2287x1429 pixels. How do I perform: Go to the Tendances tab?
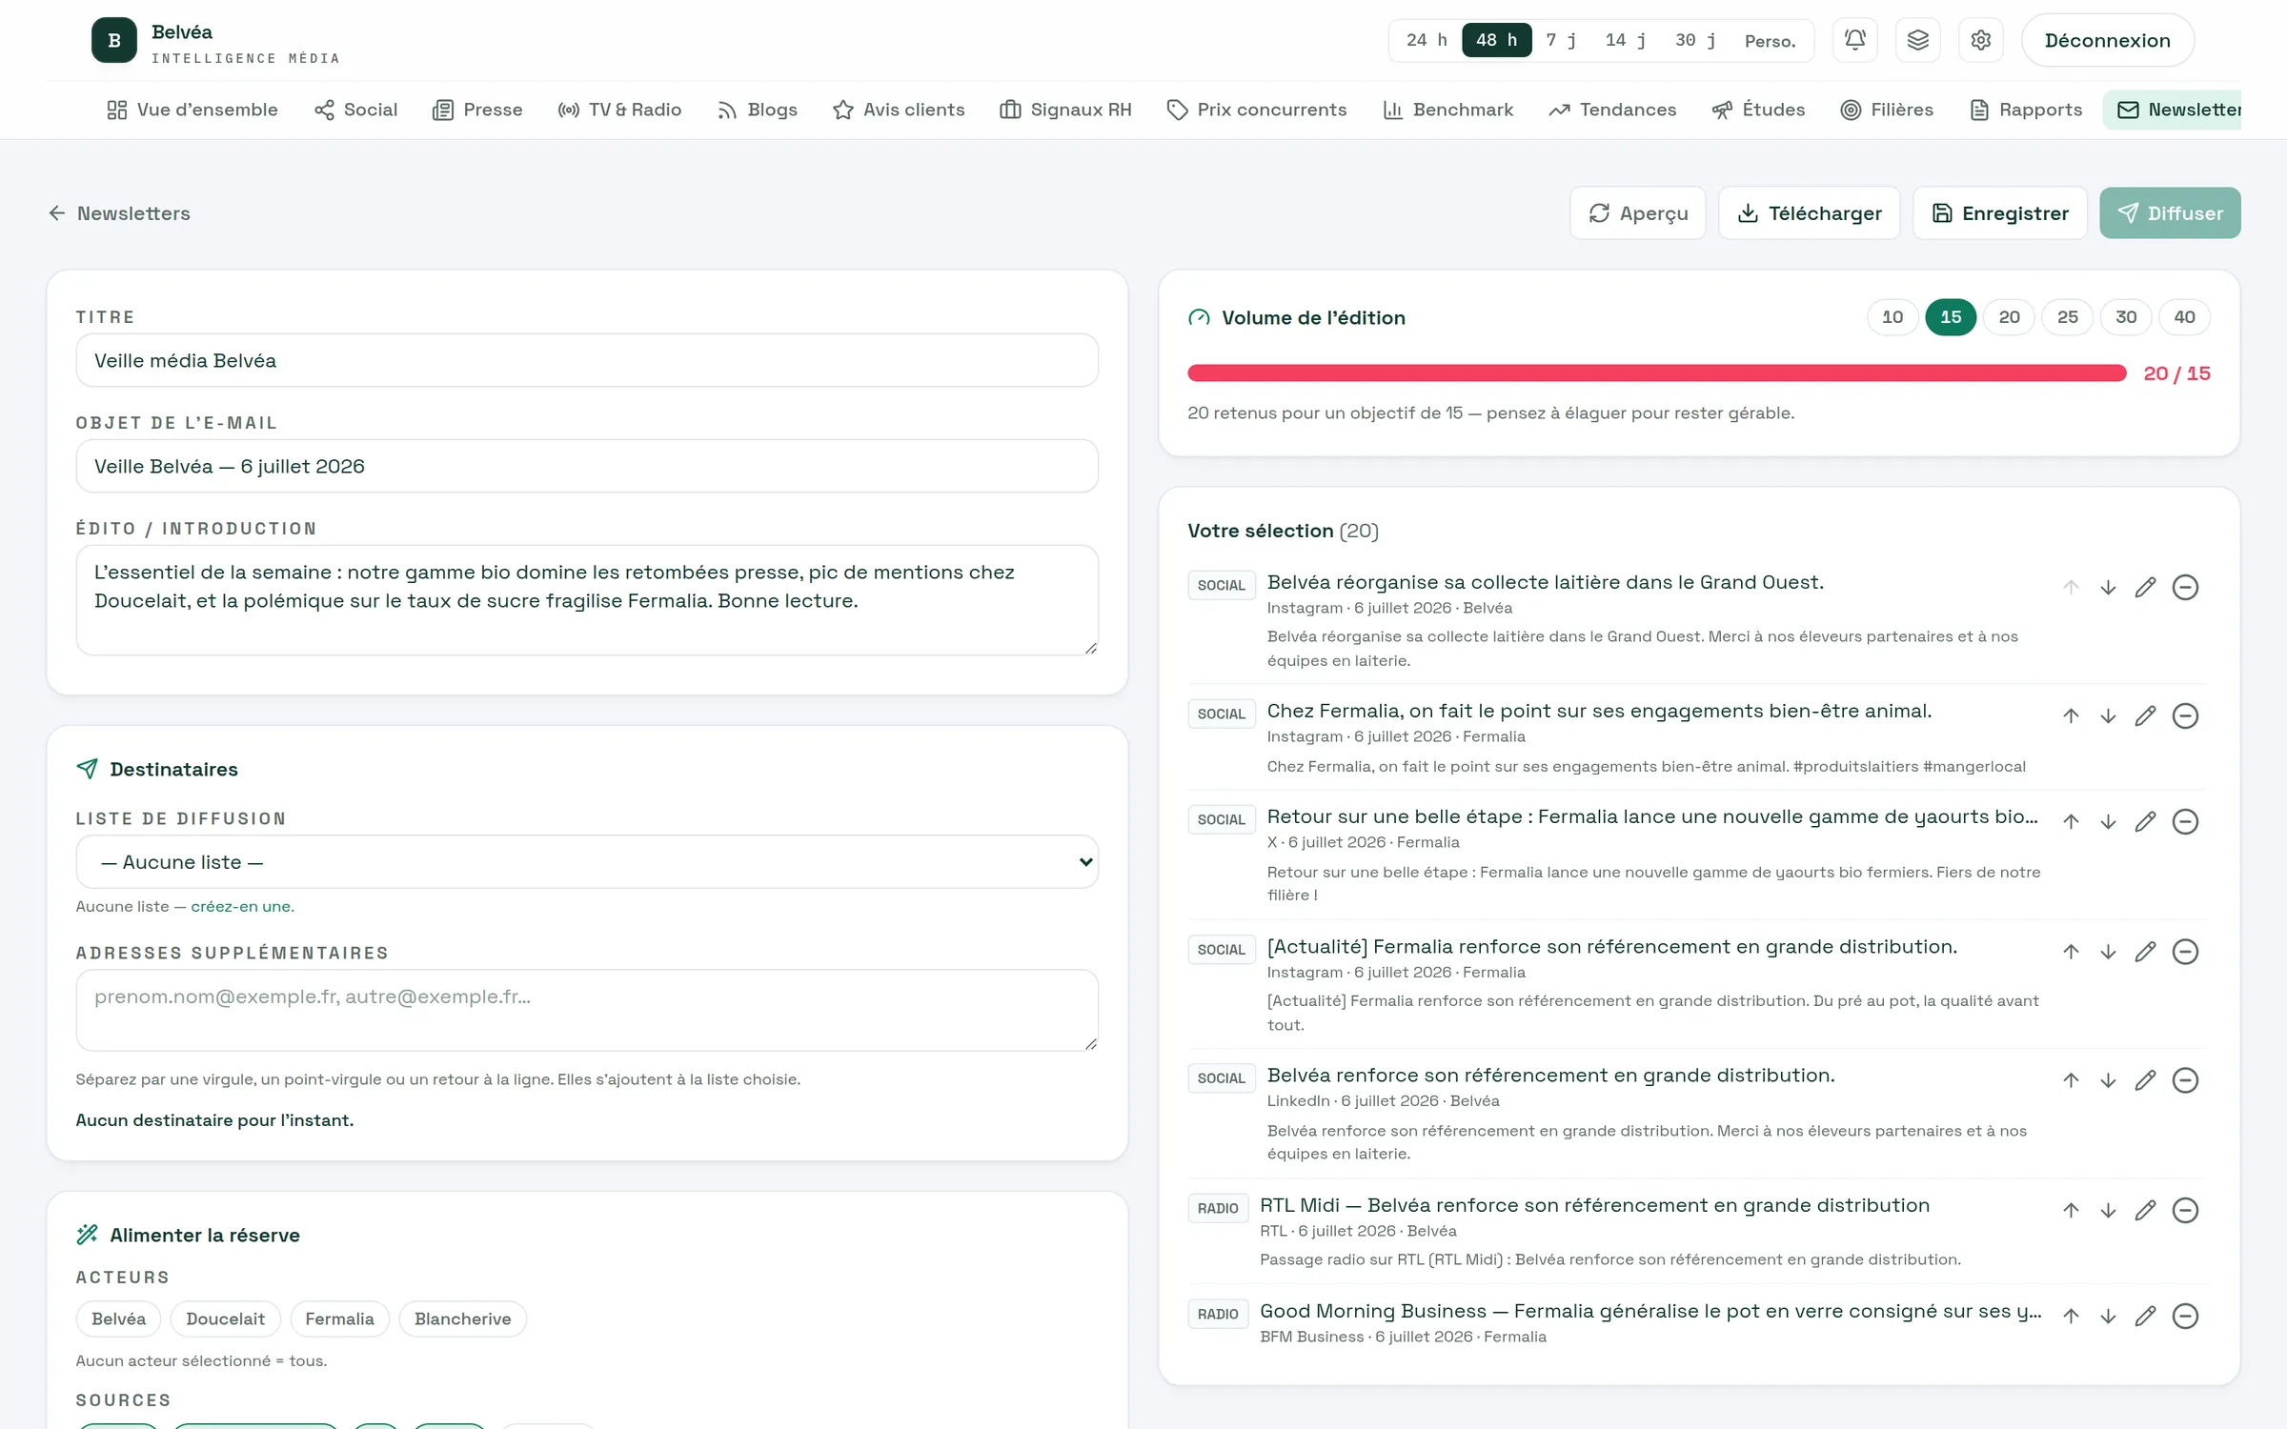click(1612, 110)
